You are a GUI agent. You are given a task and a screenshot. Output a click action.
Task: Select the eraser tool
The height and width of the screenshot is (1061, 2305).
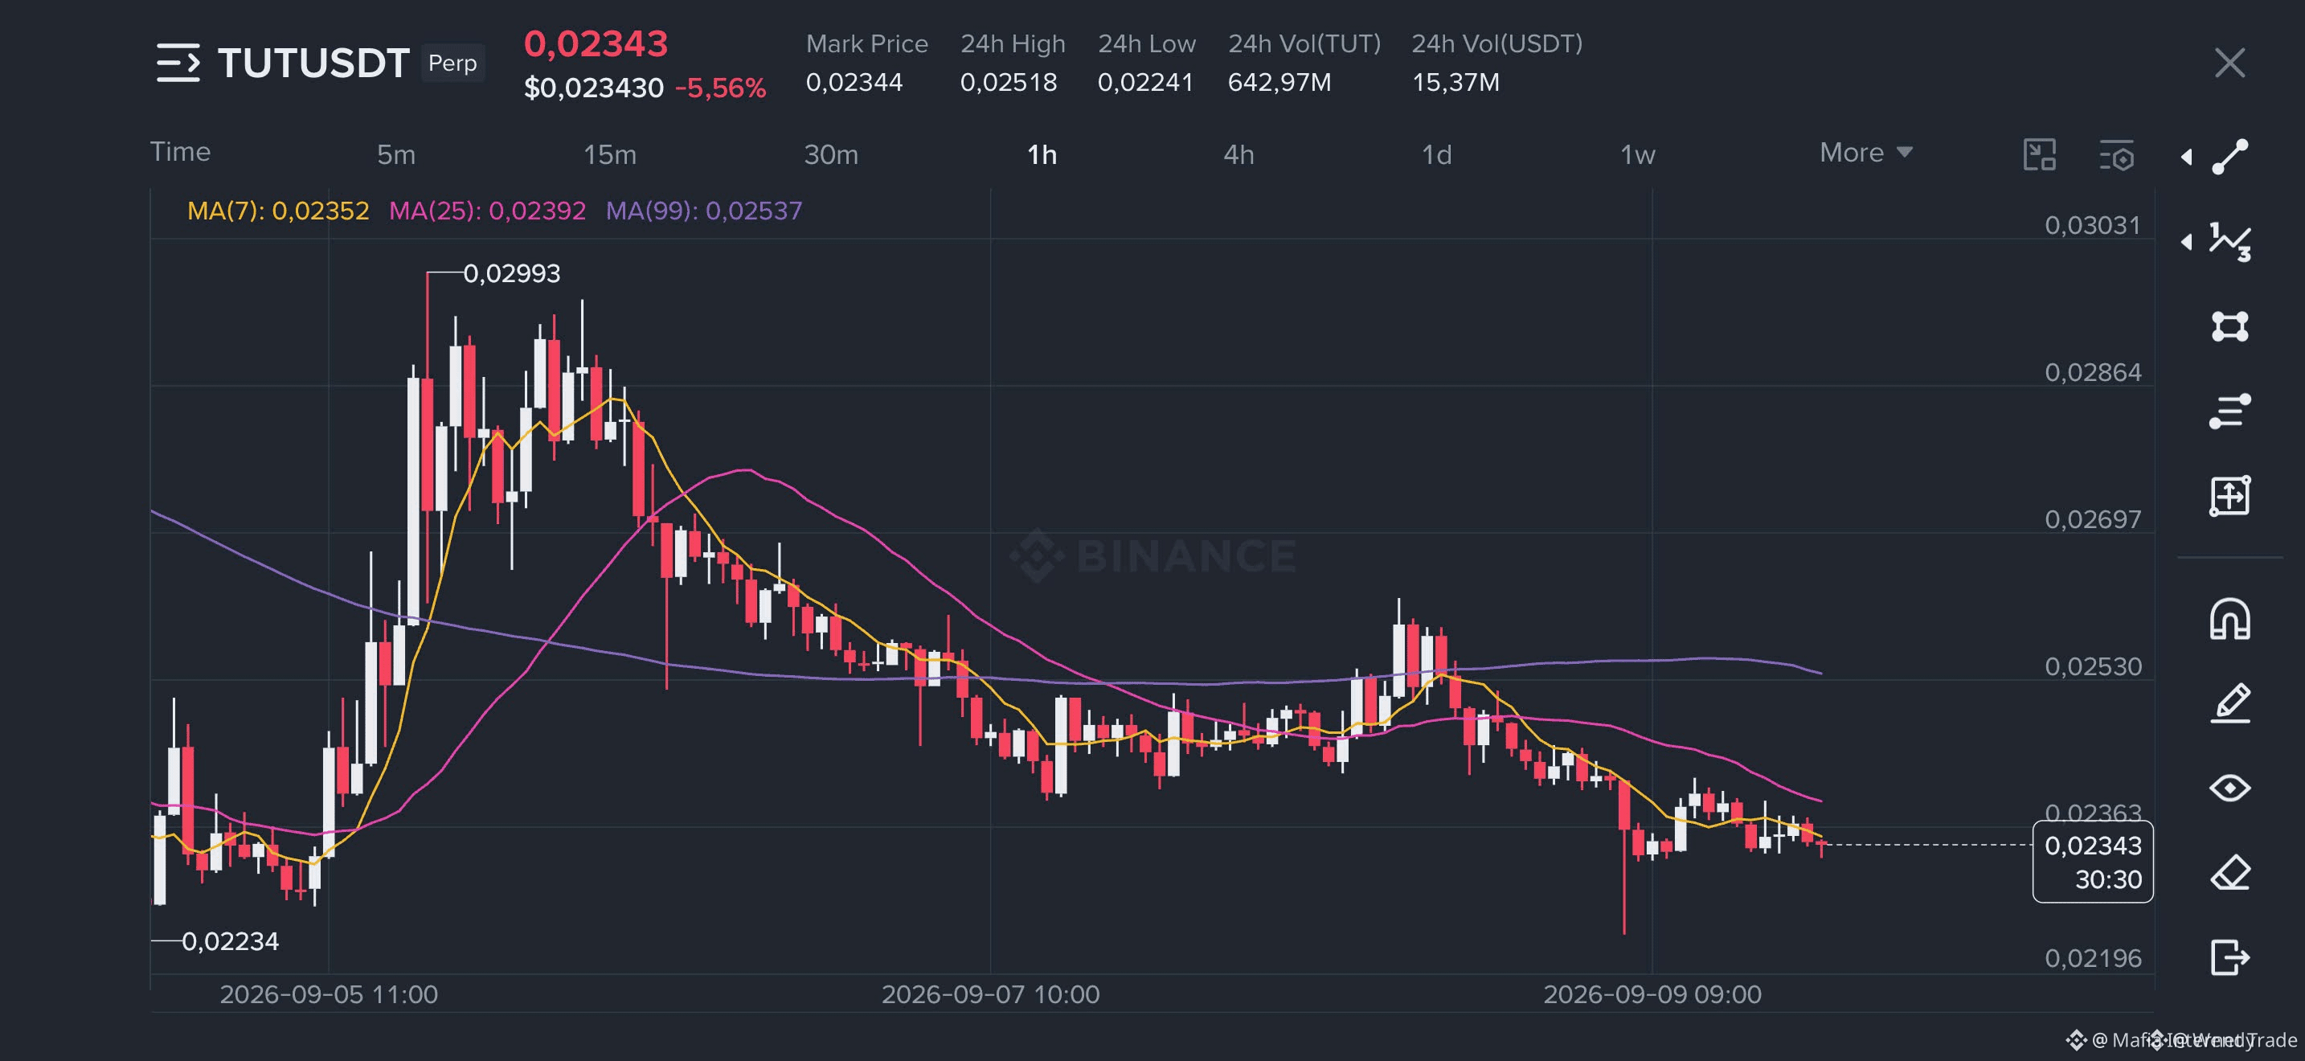(2229, 872)
